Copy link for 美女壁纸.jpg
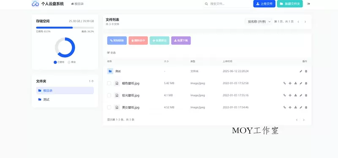The image size is (338, 158). pyautogui.click(x=284, y=107)
